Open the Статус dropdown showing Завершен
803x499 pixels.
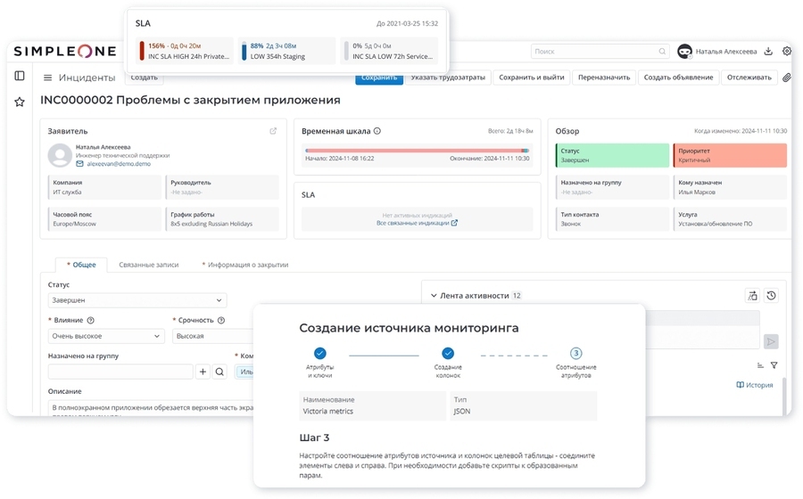pos(137,300)
